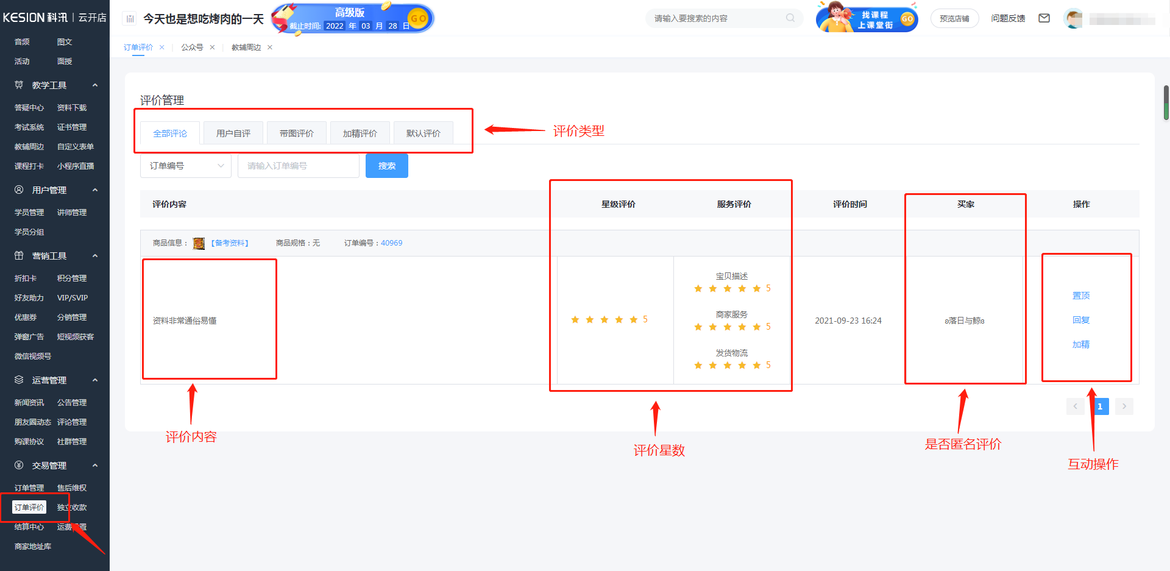This screenshot has height=571, width=1170.
Task: Select the 用户自评 tab
Action: pyautogui.click(x=233, y=133)
